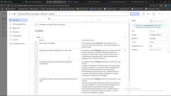Switch to 'Баг-репорт' browser tab
171x96 pixels.
(14, 2)
